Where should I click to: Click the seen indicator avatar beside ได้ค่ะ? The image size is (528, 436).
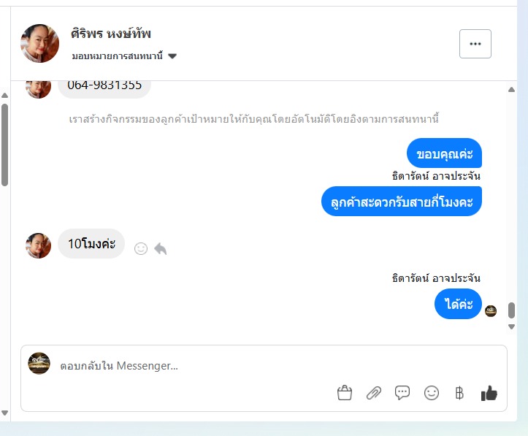pos(490,311)
